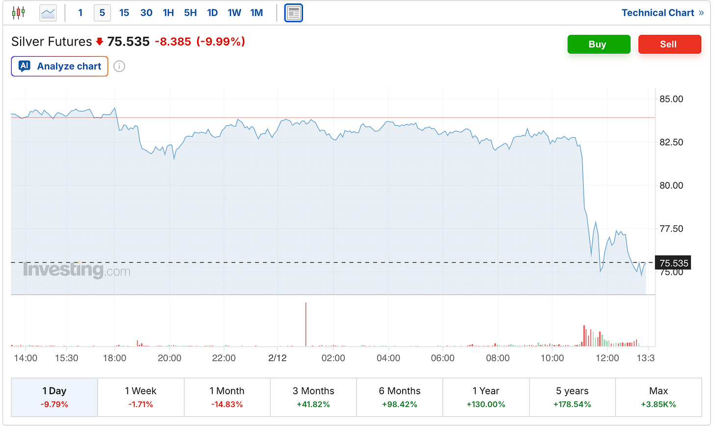The width and height of the screenshot is (714, 429).
Task: Switch to the 1D interval
Action: click(x=212, y=13)
